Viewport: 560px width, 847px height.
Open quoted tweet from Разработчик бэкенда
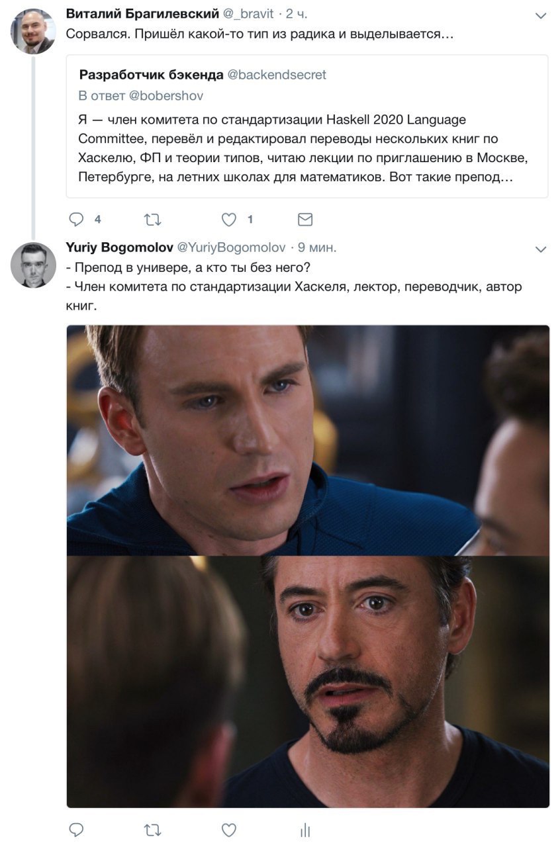[307, 126]
